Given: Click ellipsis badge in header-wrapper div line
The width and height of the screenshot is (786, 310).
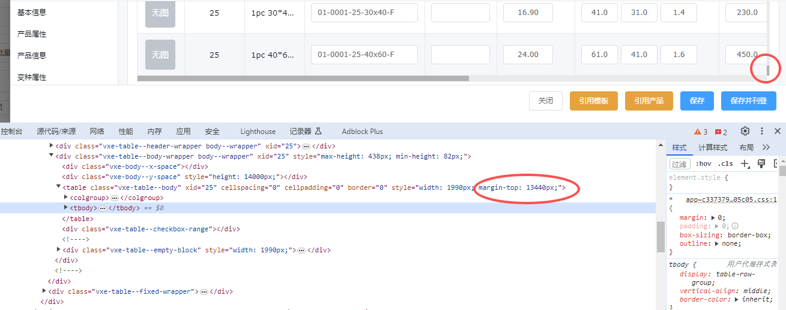Looking at the screenshot, I should click(306, 146).
